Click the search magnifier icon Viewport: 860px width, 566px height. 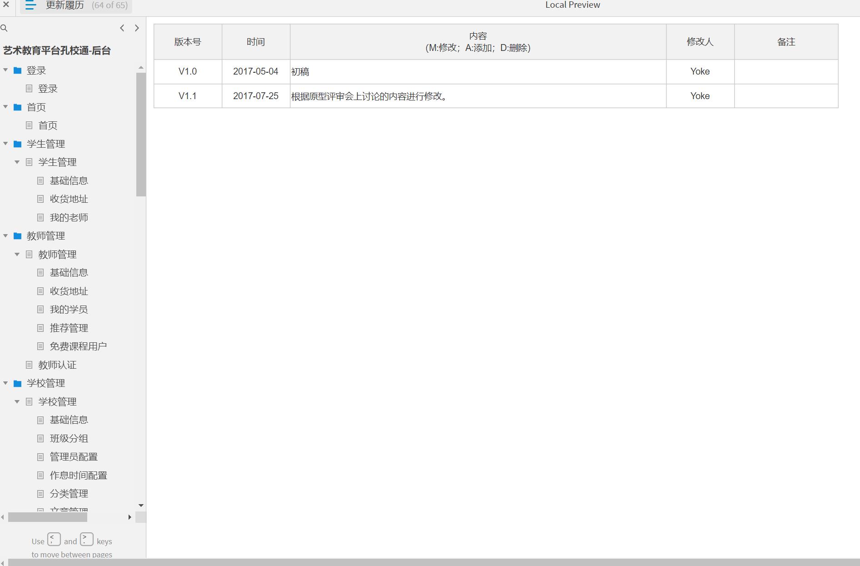[4, 28]
